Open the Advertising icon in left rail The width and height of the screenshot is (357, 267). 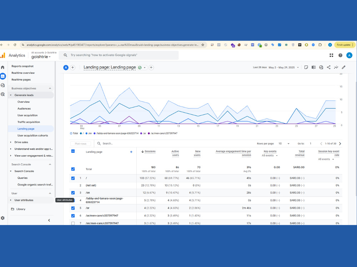coord(3,94)
